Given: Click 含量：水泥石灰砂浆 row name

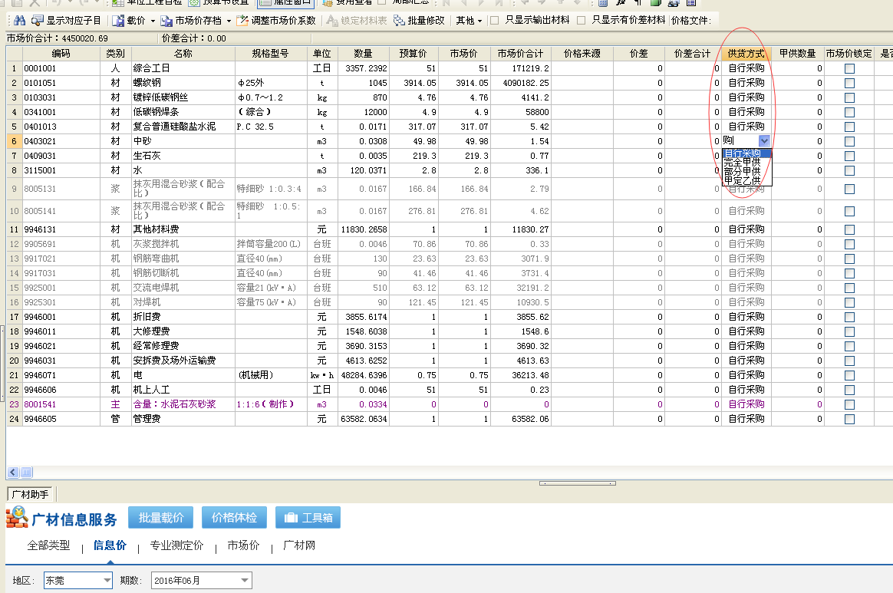Looking at the screenshot, I should (183, 404).
